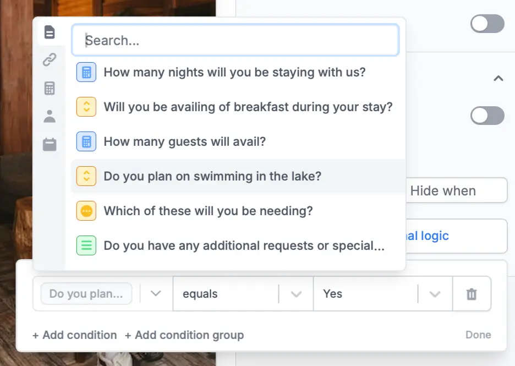This screenshot has width=515, height=366.
Task: Open the 'Yes' value dropdown
Action: (435, 294)
